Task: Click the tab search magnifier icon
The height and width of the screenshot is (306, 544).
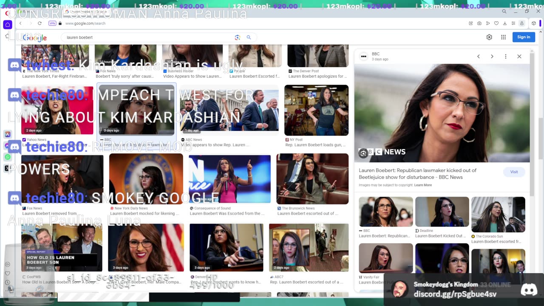Action: tap(504, 11)
